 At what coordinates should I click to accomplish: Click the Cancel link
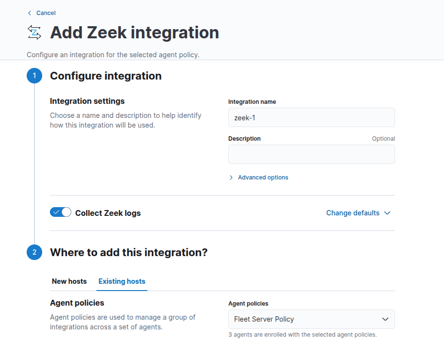tap(46, 13)
